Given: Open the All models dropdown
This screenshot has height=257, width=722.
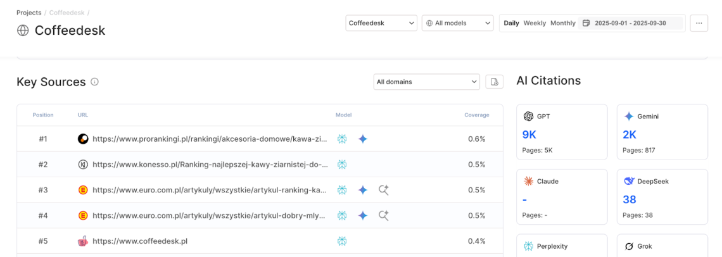Looking at the screenshot, I should coord(457,23).
